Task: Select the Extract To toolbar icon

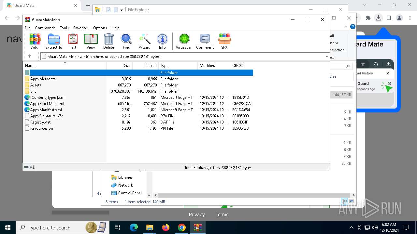Action: coord(54,41)
